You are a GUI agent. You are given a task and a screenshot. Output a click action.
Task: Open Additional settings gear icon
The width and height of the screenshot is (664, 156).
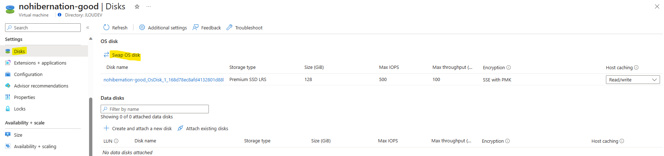142,28
